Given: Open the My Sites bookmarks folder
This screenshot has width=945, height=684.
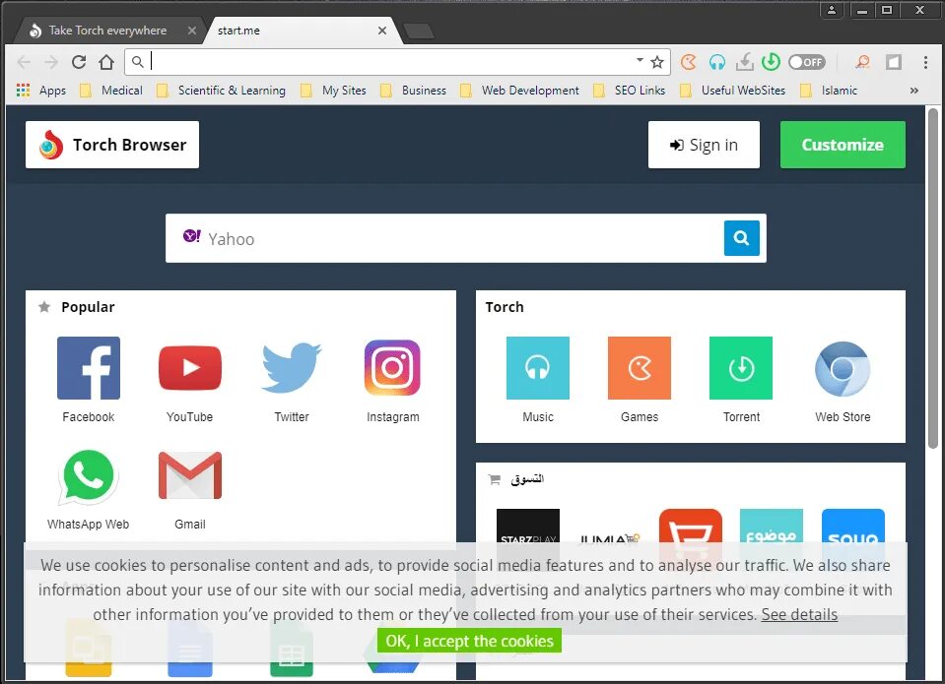Looking at the screenshot, I should (333, 91).
